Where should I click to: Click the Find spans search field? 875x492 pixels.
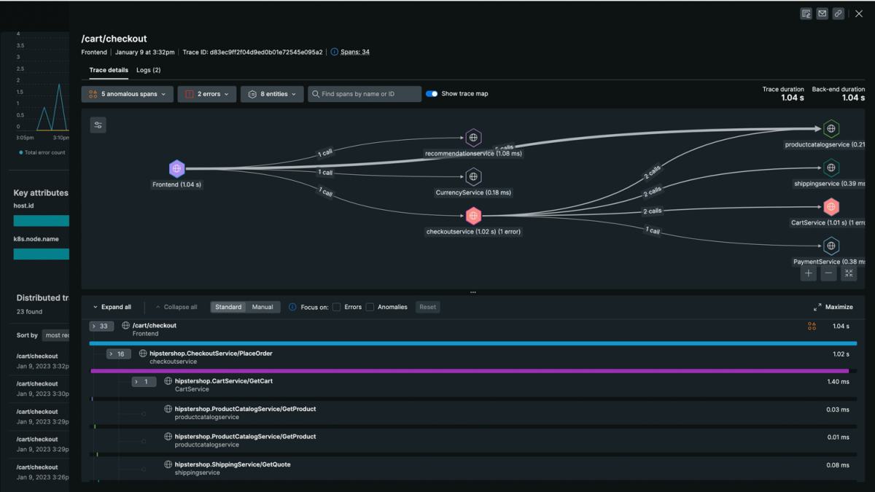[x=365, y=94]
